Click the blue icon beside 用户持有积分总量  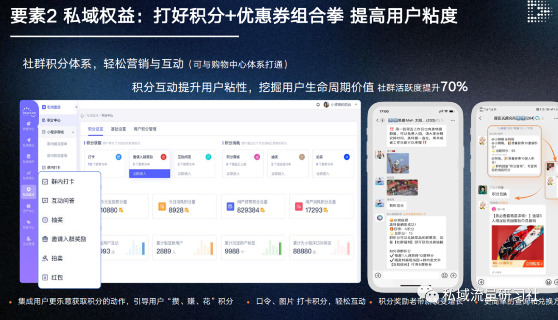pos(230,206)
